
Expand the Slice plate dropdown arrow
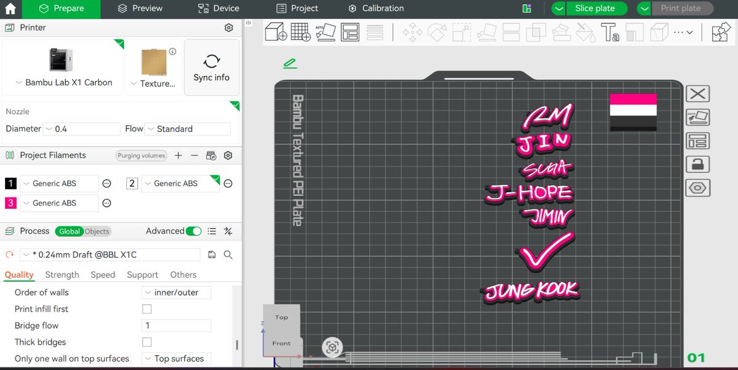(x=558, y=9)
